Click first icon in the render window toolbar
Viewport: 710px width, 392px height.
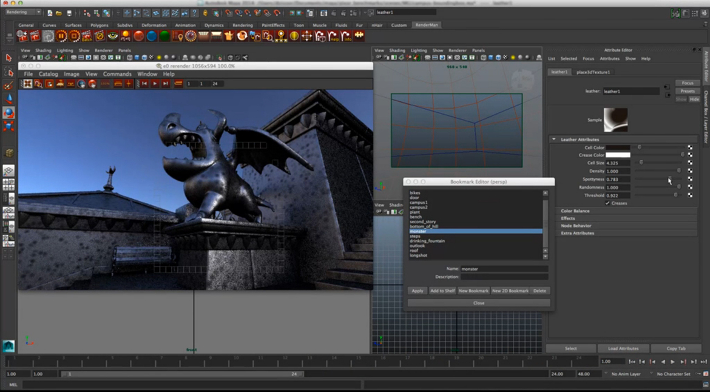pyautogui.click(x=28, y=84)
